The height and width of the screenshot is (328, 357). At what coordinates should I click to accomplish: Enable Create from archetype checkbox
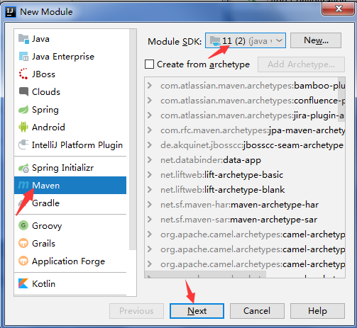click(149, 64)
